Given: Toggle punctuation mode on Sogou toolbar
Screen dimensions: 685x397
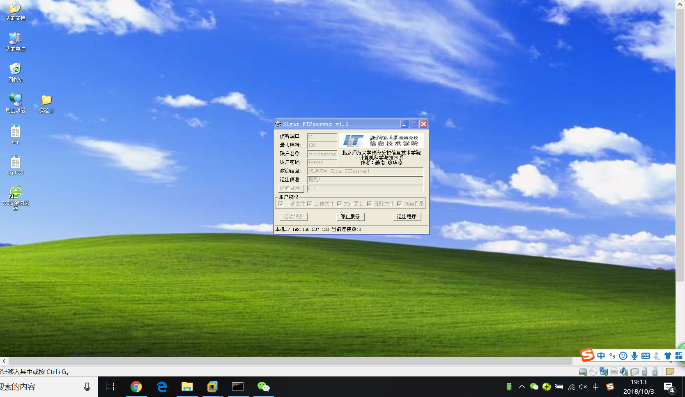Looking at the screenshot, I should 612,356.
